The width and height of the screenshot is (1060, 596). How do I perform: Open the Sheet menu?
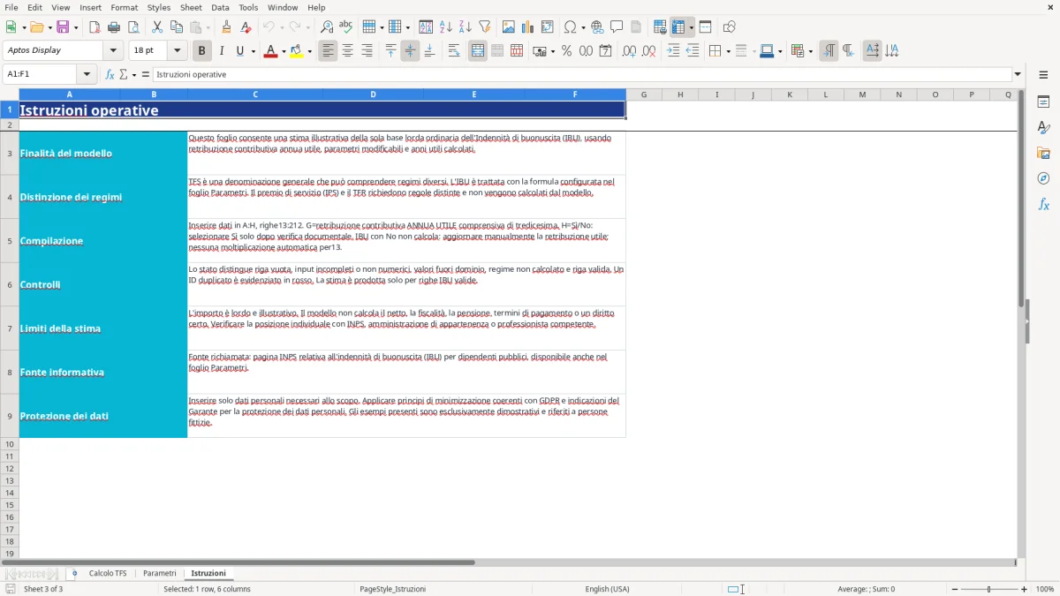click(x=191, y=7)
